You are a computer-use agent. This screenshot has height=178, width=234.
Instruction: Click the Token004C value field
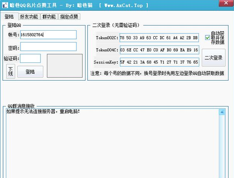click(x=159, y=50)
